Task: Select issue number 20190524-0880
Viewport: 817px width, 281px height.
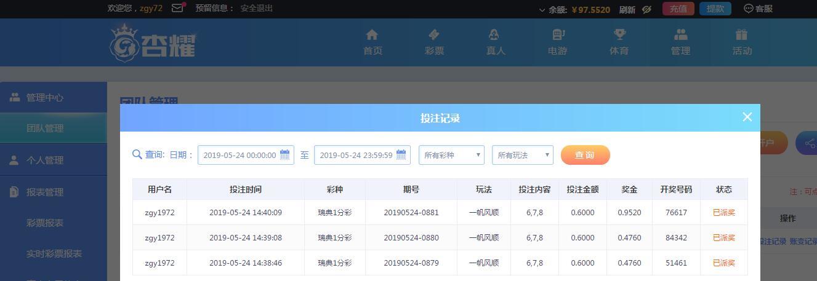Action: (x=411, y=238)
